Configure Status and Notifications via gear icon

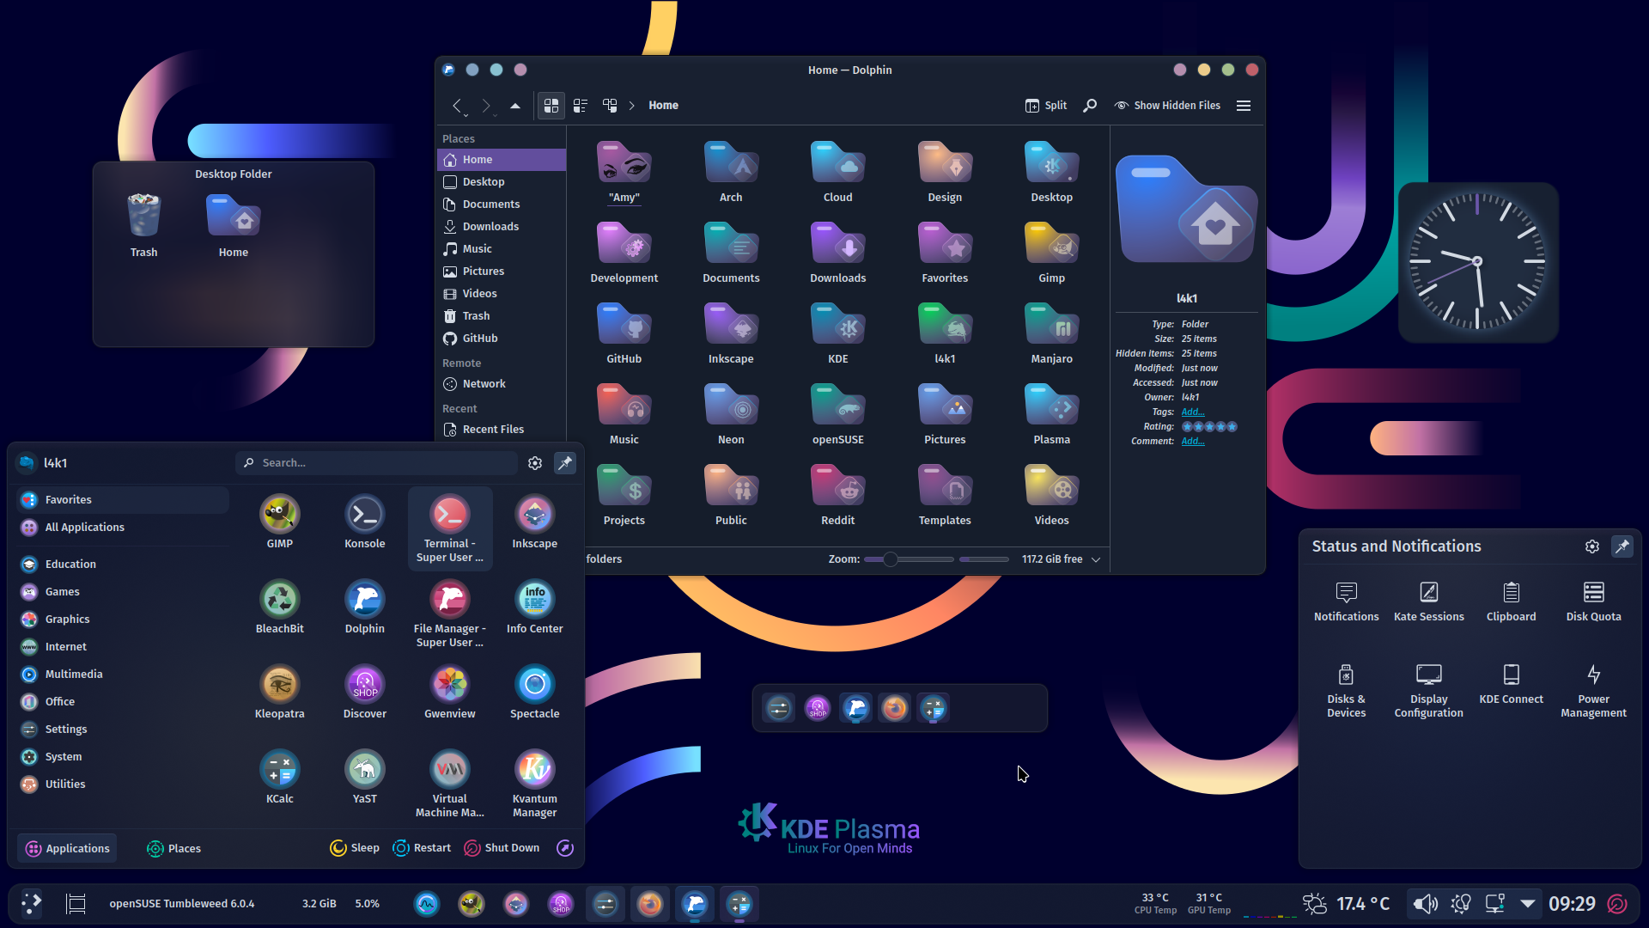[1592, 546]
